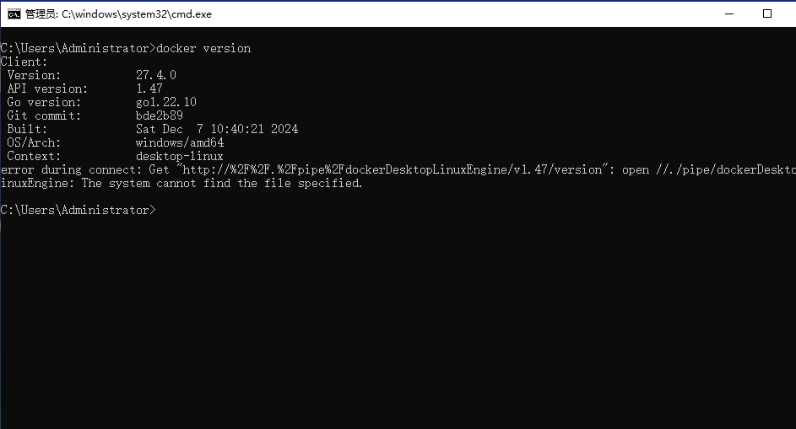Click the Context value desktop-linux

point(180,156)
